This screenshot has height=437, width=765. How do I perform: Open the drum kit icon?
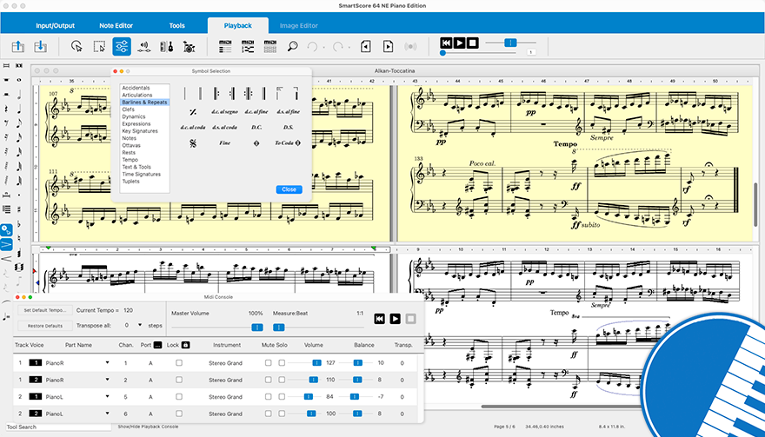coord(190,47)
